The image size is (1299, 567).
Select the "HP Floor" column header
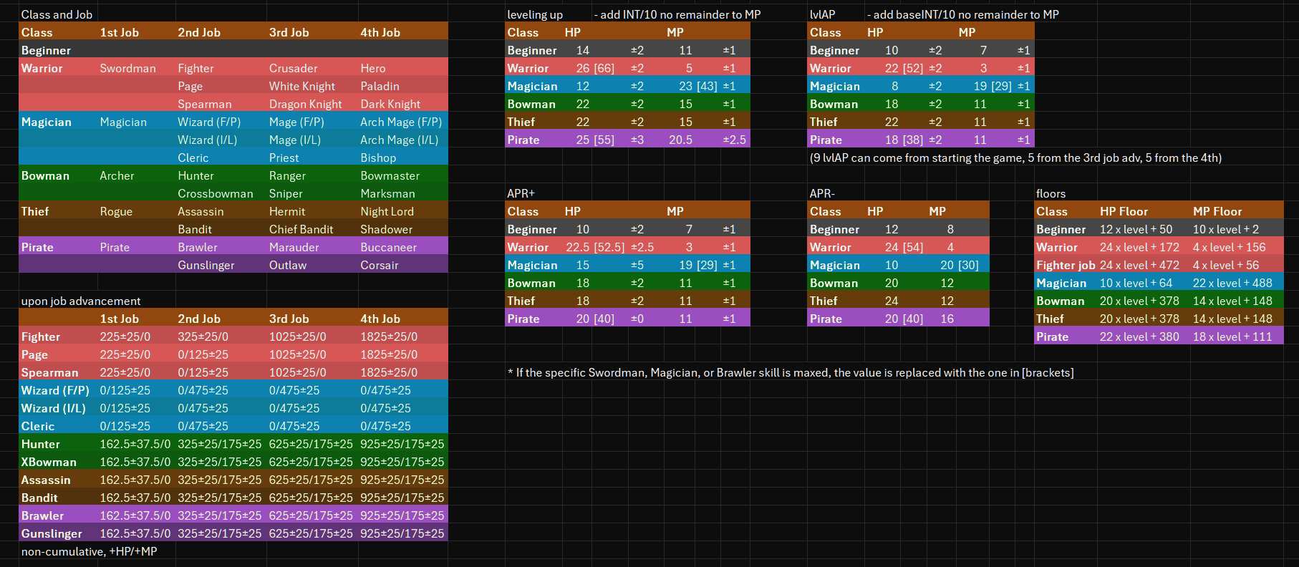[1124, 211]
